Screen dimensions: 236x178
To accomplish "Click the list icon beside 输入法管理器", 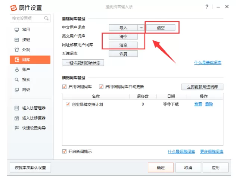I will coord(17,108).
